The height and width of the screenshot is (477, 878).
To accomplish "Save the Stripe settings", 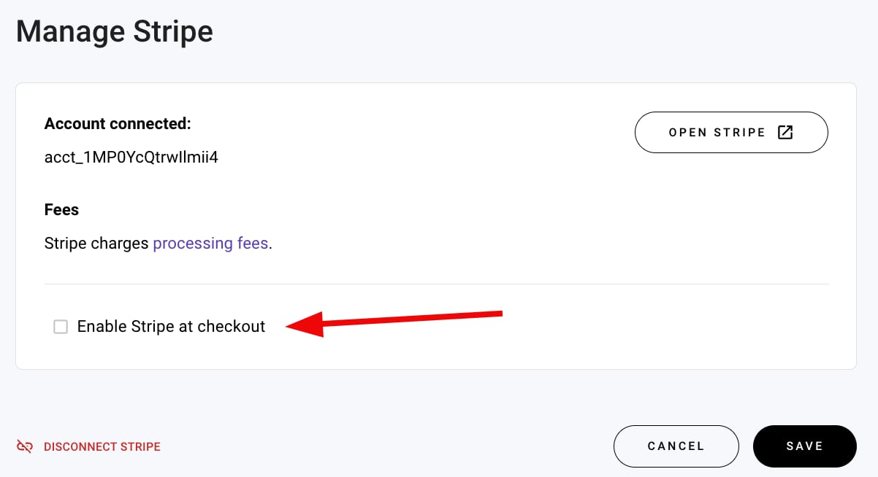I will tap(804, 446).
